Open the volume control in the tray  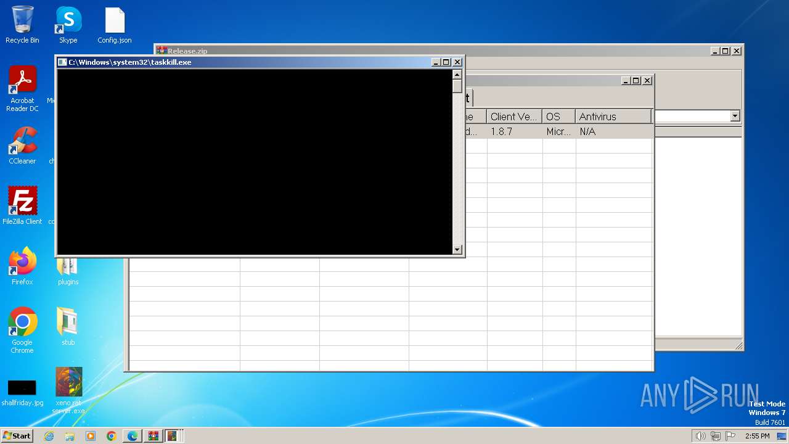(x=700, y=436)
